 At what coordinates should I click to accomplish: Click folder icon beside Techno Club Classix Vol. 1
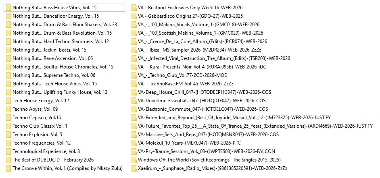pos(8,126)
